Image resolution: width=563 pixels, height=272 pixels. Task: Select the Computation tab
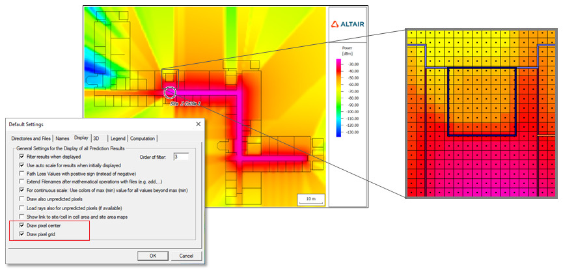tap(143, 138)
